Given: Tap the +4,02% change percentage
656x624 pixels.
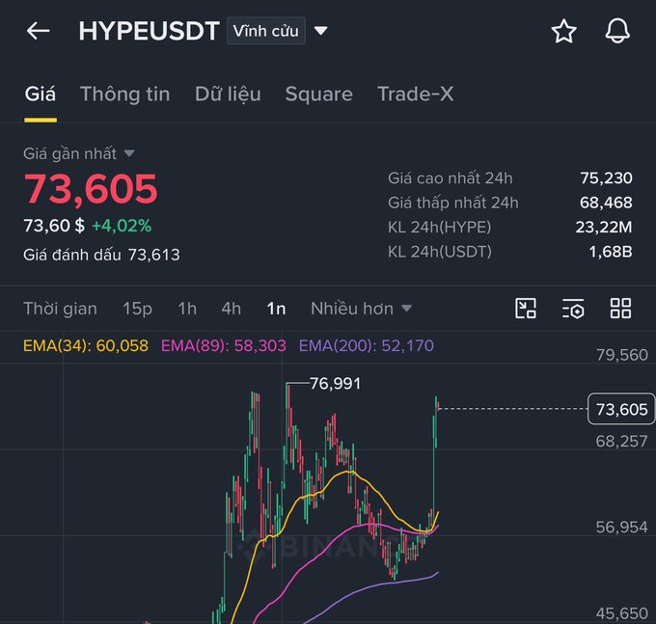Looking at the screenshot, I should click(122, 226).
